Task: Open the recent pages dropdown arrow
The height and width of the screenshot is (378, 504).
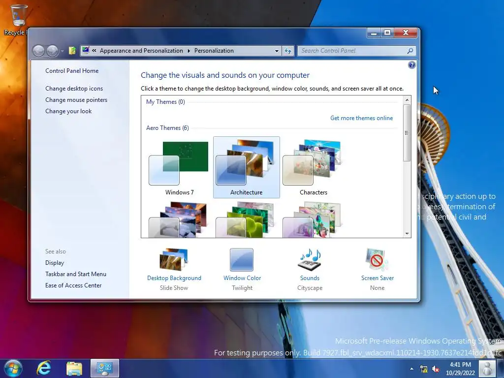Action: (x=63, y=51)
